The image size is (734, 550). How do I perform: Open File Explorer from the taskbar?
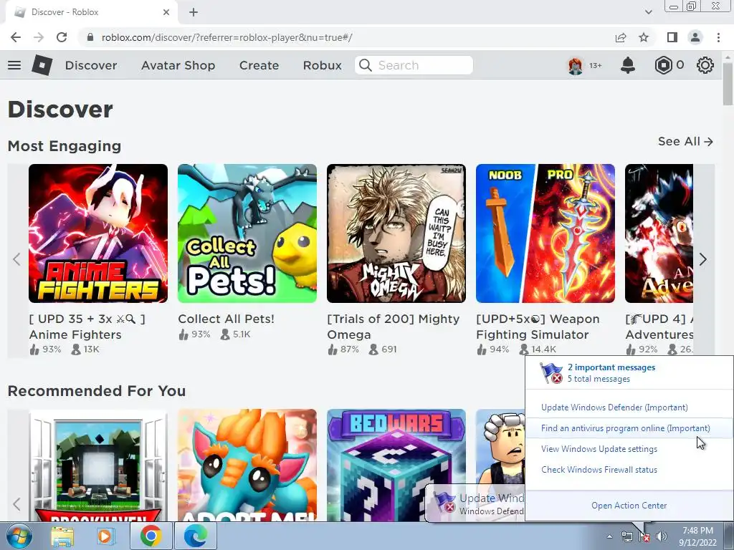click(x=62, y=536)
